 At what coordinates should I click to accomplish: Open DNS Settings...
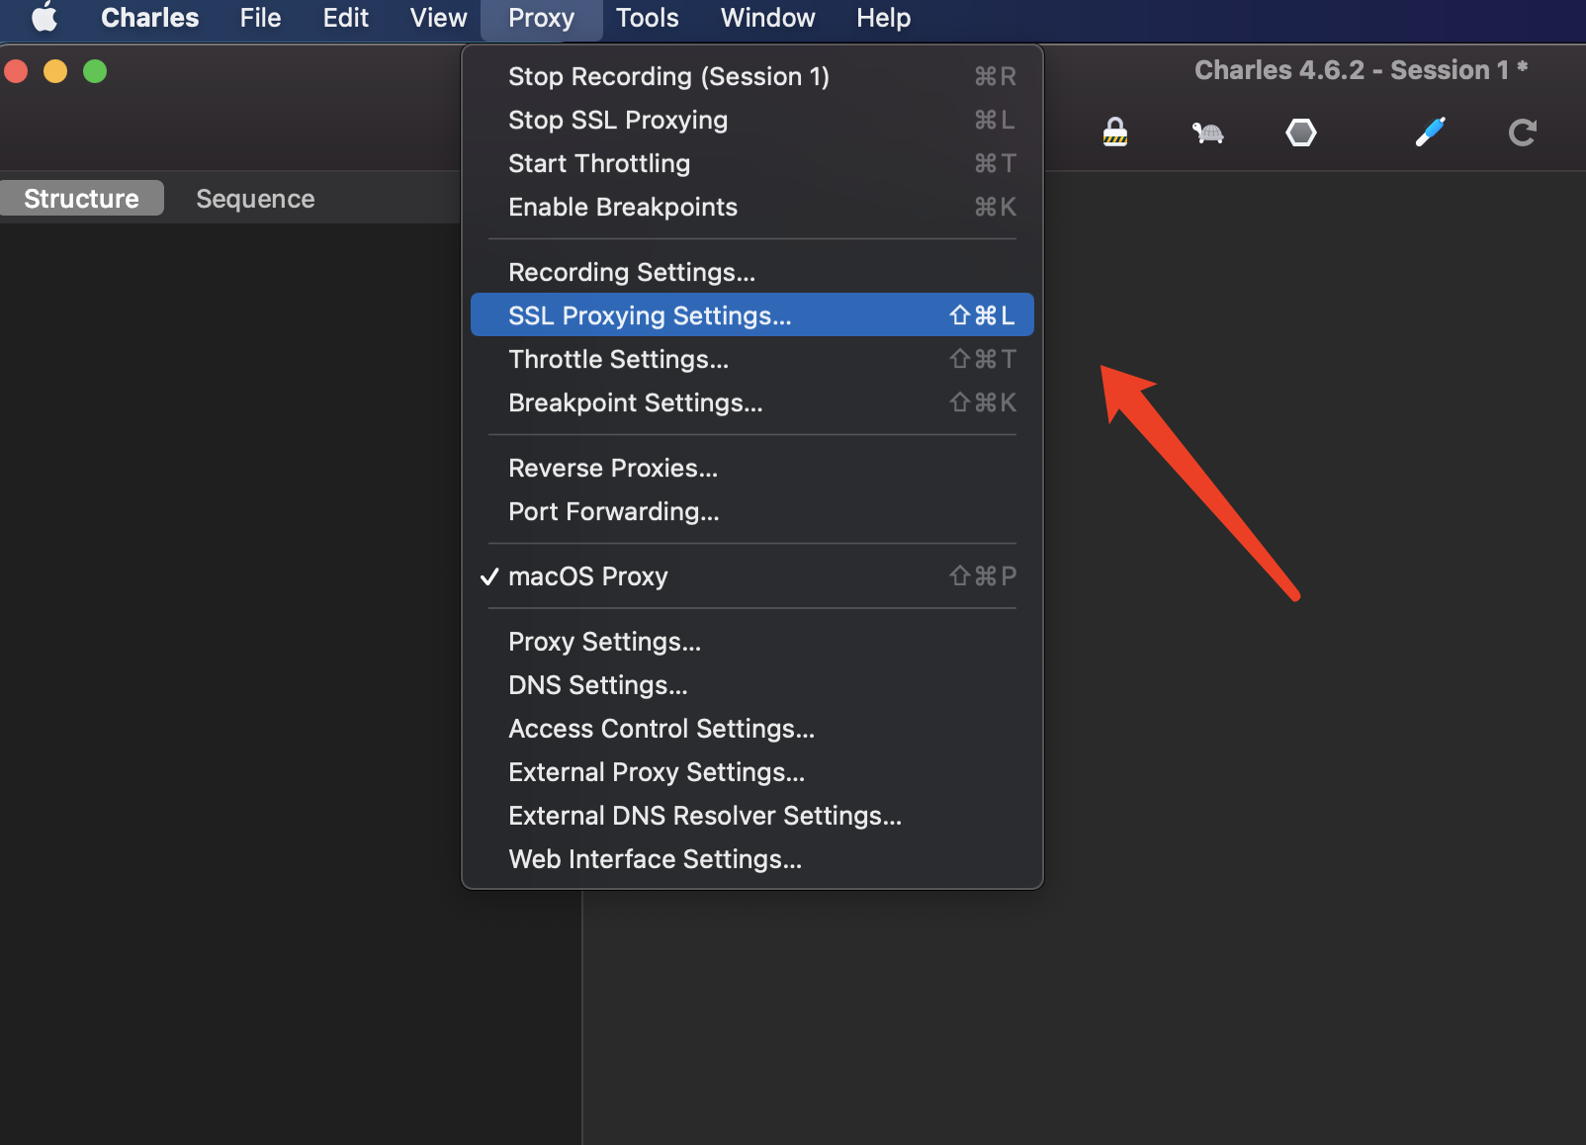[752, 685]
